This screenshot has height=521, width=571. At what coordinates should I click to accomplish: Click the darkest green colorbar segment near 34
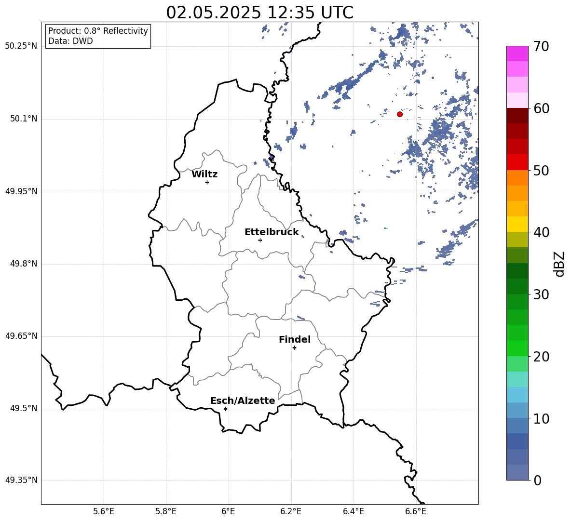click(517, 271)
